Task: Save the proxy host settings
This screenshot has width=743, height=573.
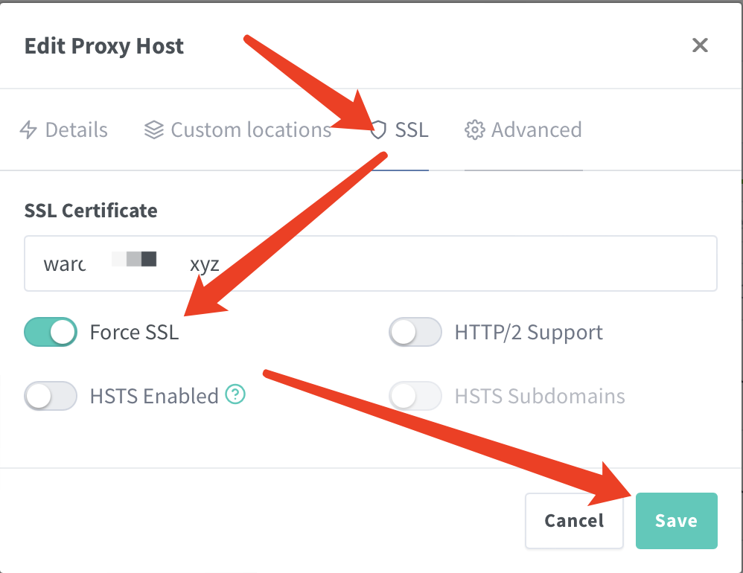Action: [x=677, y=521]
